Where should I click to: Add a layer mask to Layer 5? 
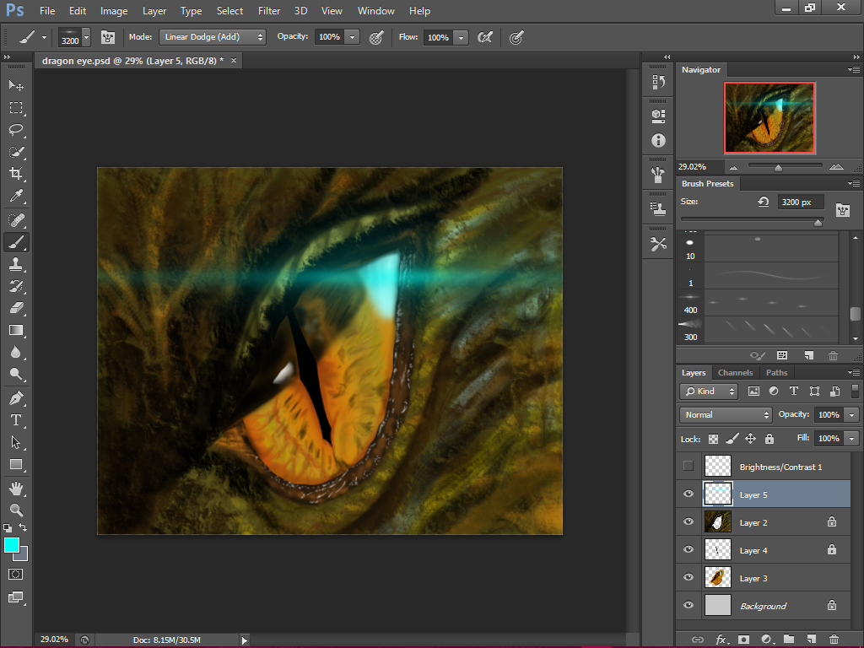click(742, 639)
